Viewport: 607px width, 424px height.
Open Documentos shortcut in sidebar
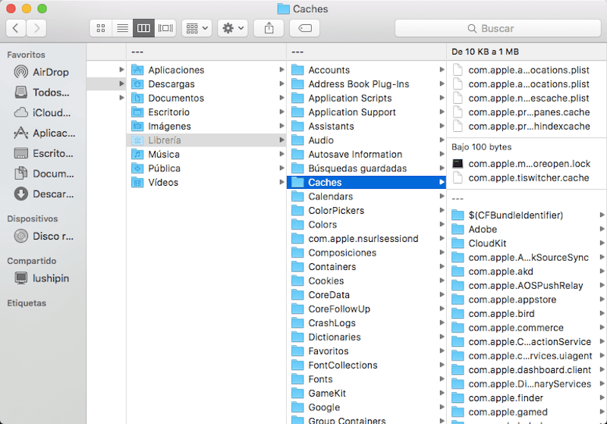pos(43,174)
